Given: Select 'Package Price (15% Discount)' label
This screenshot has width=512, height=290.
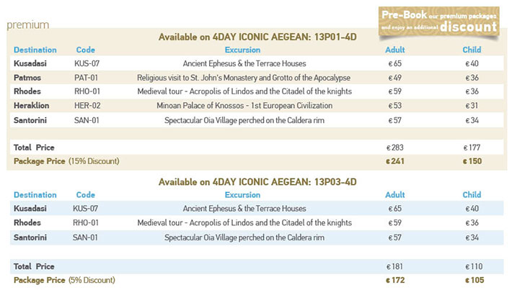Looking at the screenshot, I should coord(66,161).
